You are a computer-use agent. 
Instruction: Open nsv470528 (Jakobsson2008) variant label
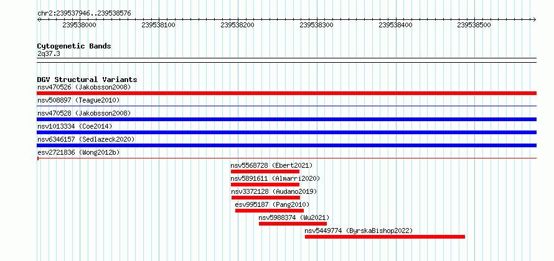(84, 113)
